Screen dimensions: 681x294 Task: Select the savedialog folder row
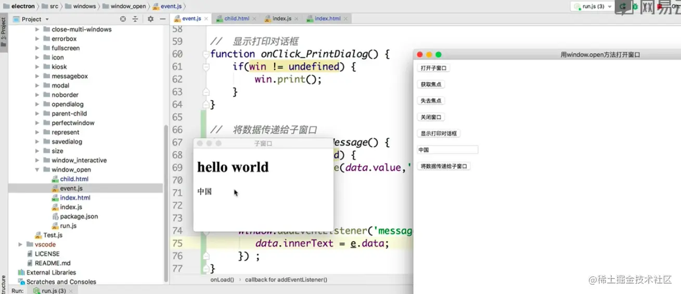coord(85,142)
